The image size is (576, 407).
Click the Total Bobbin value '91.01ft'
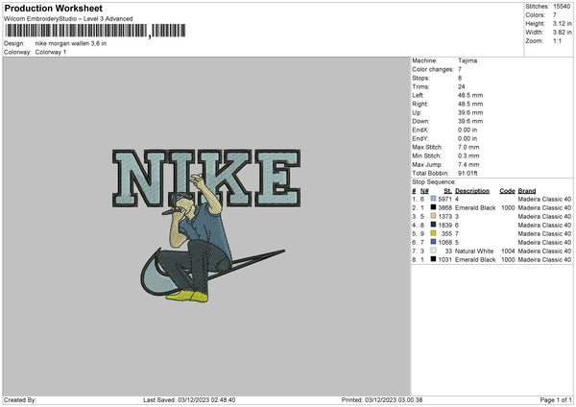tap(468, 173)
